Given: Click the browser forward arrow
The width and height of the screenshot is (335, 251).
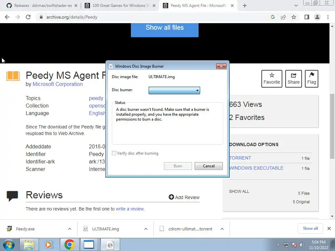Looking at the screenshot, I should coord(18,17).
